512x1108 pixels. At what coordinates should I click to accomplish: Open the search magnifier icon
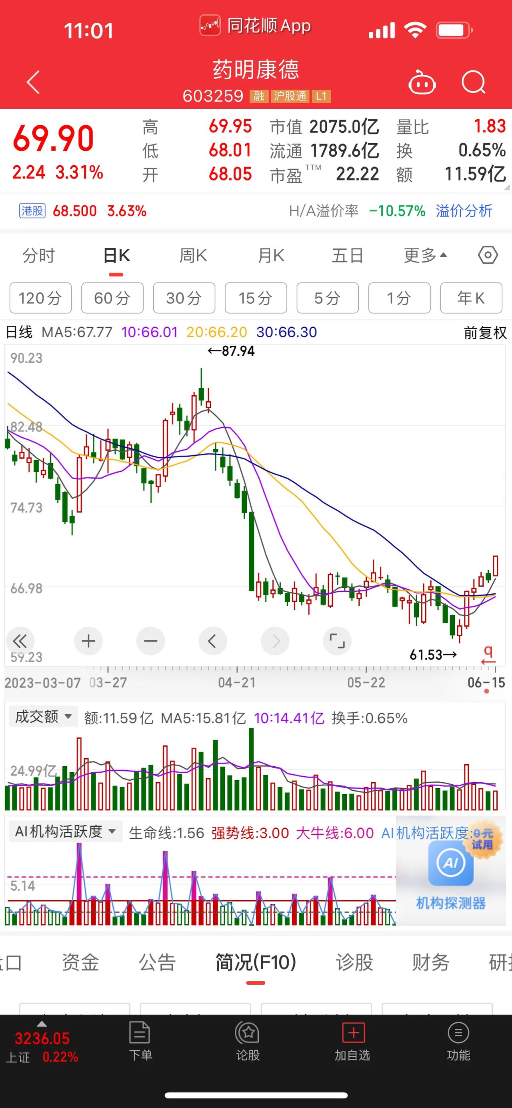pyautogui.click(x=473, y=82)
